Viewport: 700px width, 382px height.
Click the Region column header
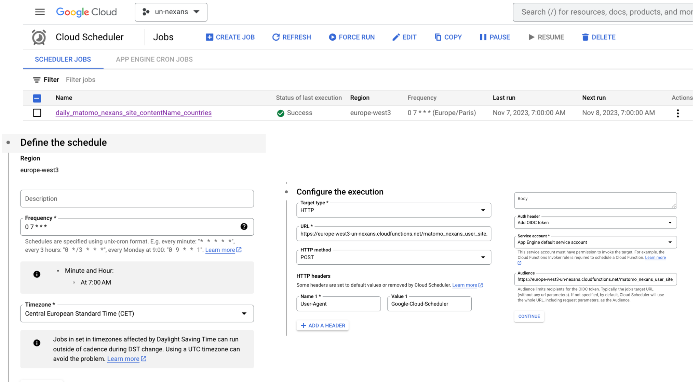(360, 98)
